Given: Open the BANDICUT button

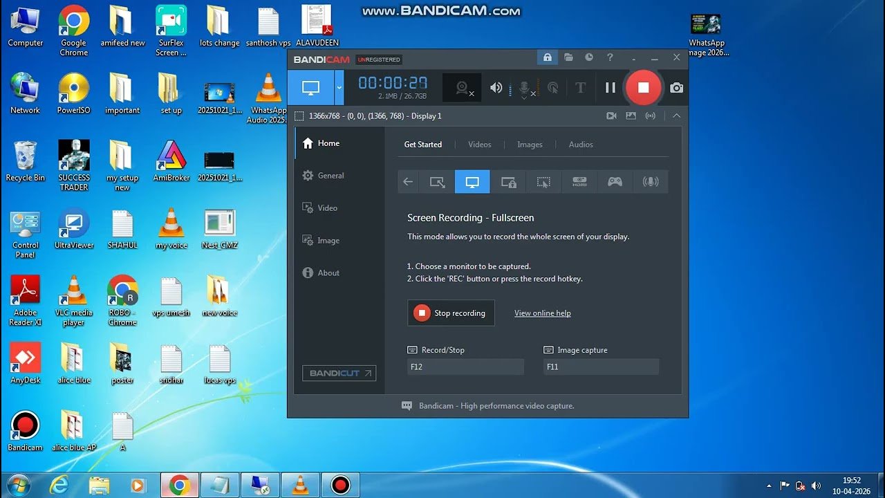Looking at the screenshot, I should pos(339,373).
